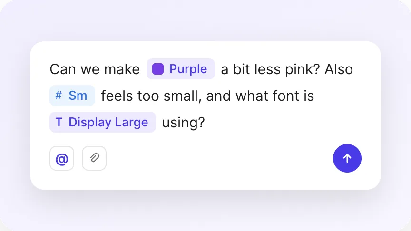411x231 pixels.
Task: Place the cursor on the word "using?"
Action: 183,123
